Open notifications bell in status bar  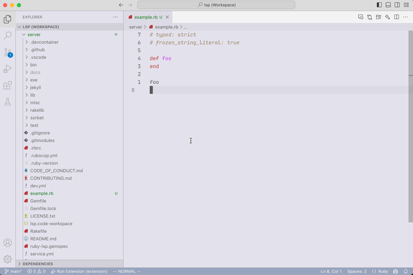406,271
